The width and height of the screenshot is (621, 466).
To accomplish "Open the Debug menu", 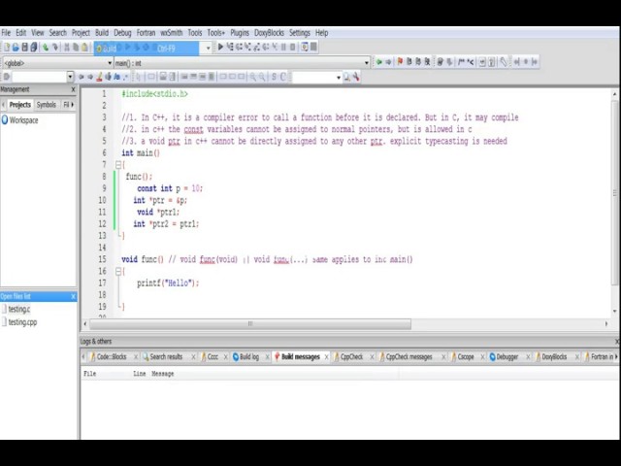I will (x=122, y=33).
